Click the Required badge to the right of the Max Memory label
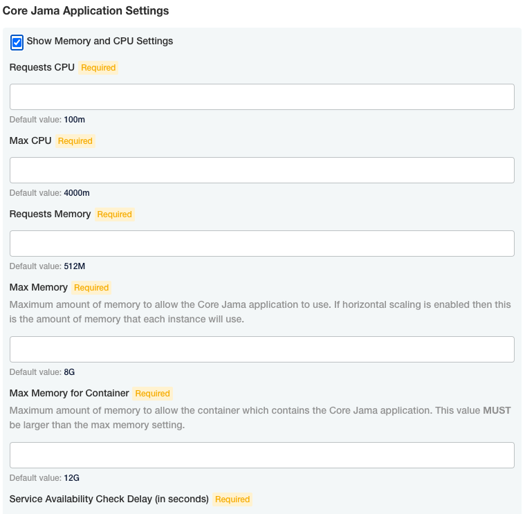 (91, 288)
